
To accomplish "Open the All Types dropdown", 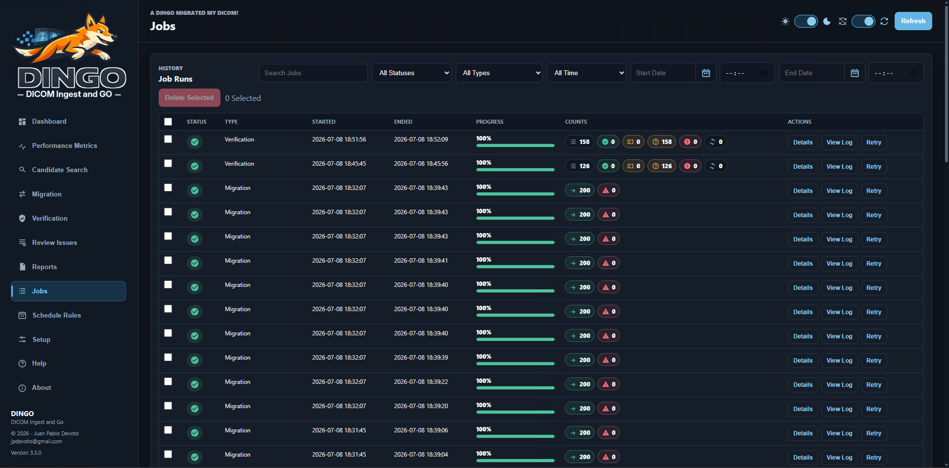I will pos(499,73).
